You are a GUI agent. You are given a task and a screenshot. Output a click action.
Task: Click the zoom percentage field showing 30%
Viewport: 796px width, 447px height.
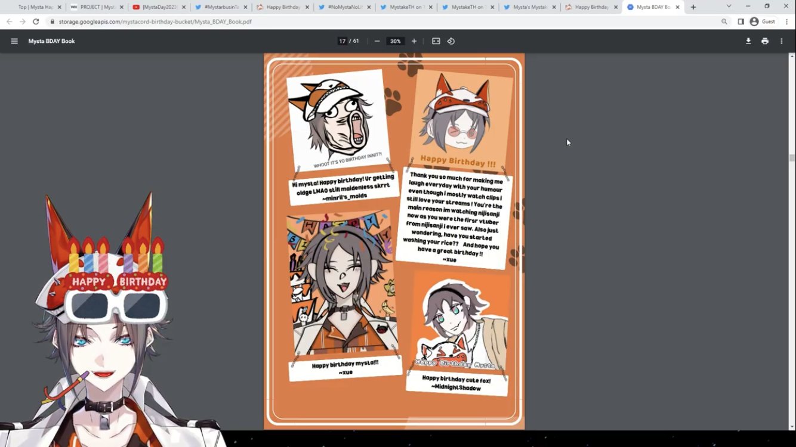pos(395,41)
